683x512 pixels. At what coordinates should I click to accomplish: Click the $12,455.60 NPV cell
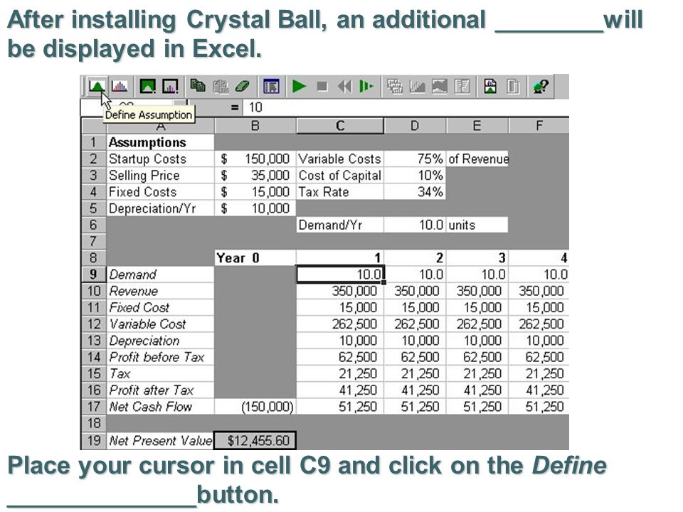tap(255, 441)
